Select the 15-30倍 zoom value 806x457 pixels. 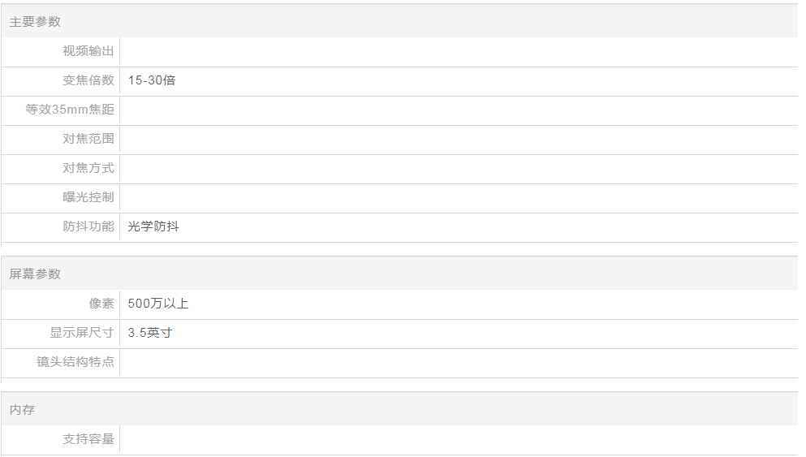[x=152, y=80]
